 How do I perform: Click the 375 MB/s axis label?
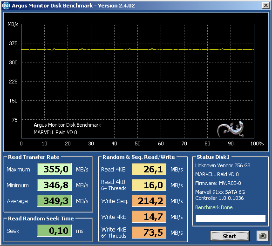[13, 43]
